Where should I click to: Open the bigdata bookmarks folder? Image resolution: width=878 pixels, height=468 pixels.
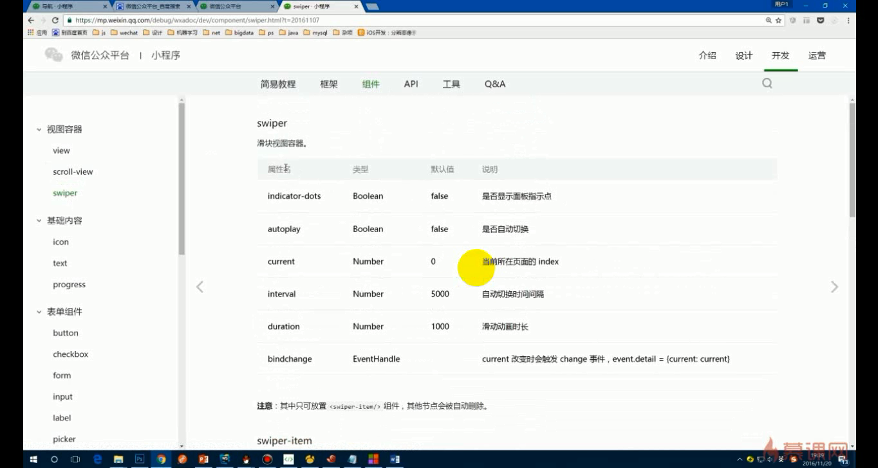[x=239, y=32]
